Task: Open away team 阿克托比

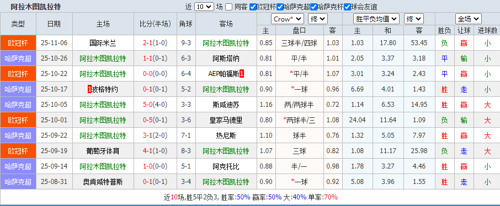Action: click(226, 166)
